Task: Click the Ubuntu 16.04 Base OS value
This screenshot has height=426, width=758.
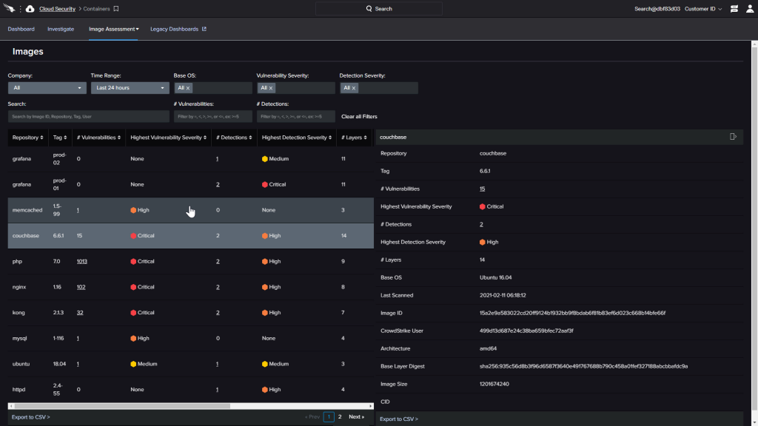Action: coord(495,278)
